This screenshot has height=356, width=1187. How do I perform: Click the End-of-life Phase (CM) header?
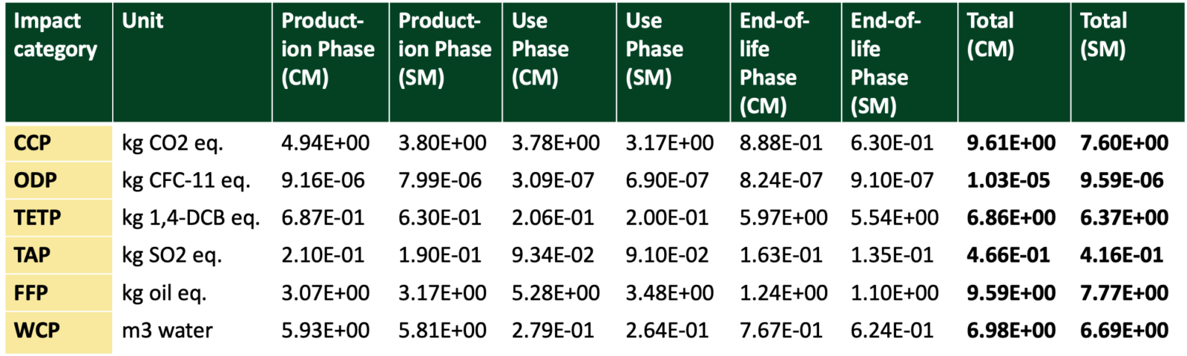pyautogui.click(x=774, y=63)
